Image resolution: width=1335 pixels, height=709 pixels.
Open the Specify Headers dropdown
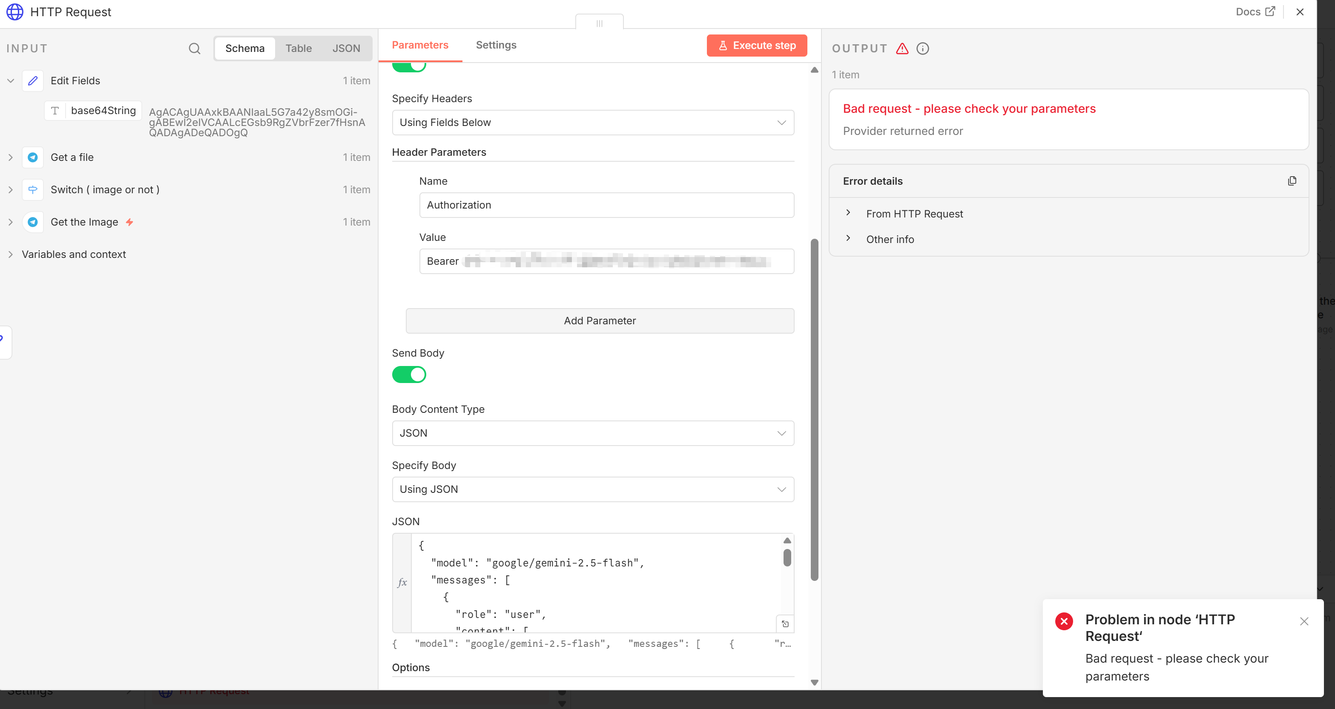pos(593,123)
